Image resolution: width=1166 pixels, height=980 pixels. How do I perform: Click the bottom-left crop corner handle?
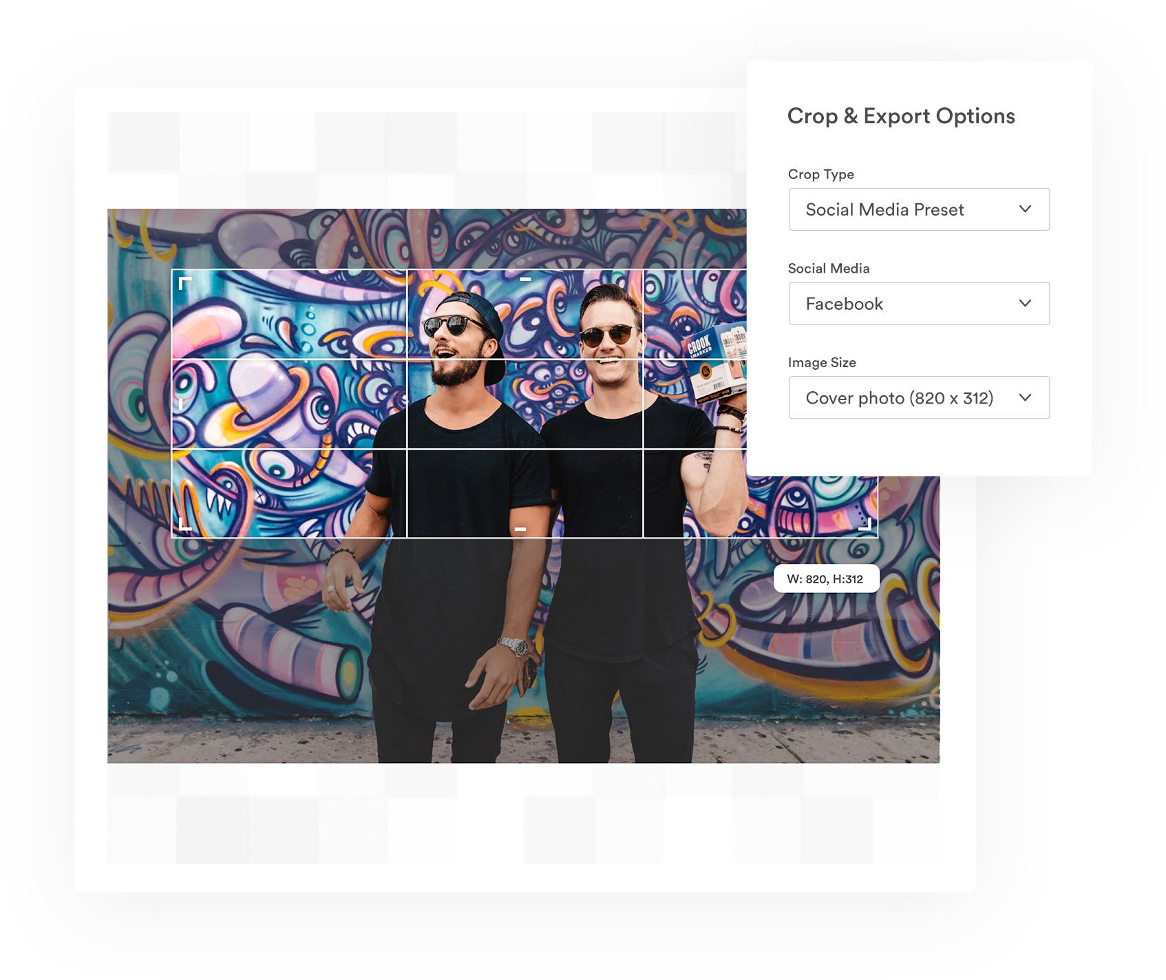point(185,524)
